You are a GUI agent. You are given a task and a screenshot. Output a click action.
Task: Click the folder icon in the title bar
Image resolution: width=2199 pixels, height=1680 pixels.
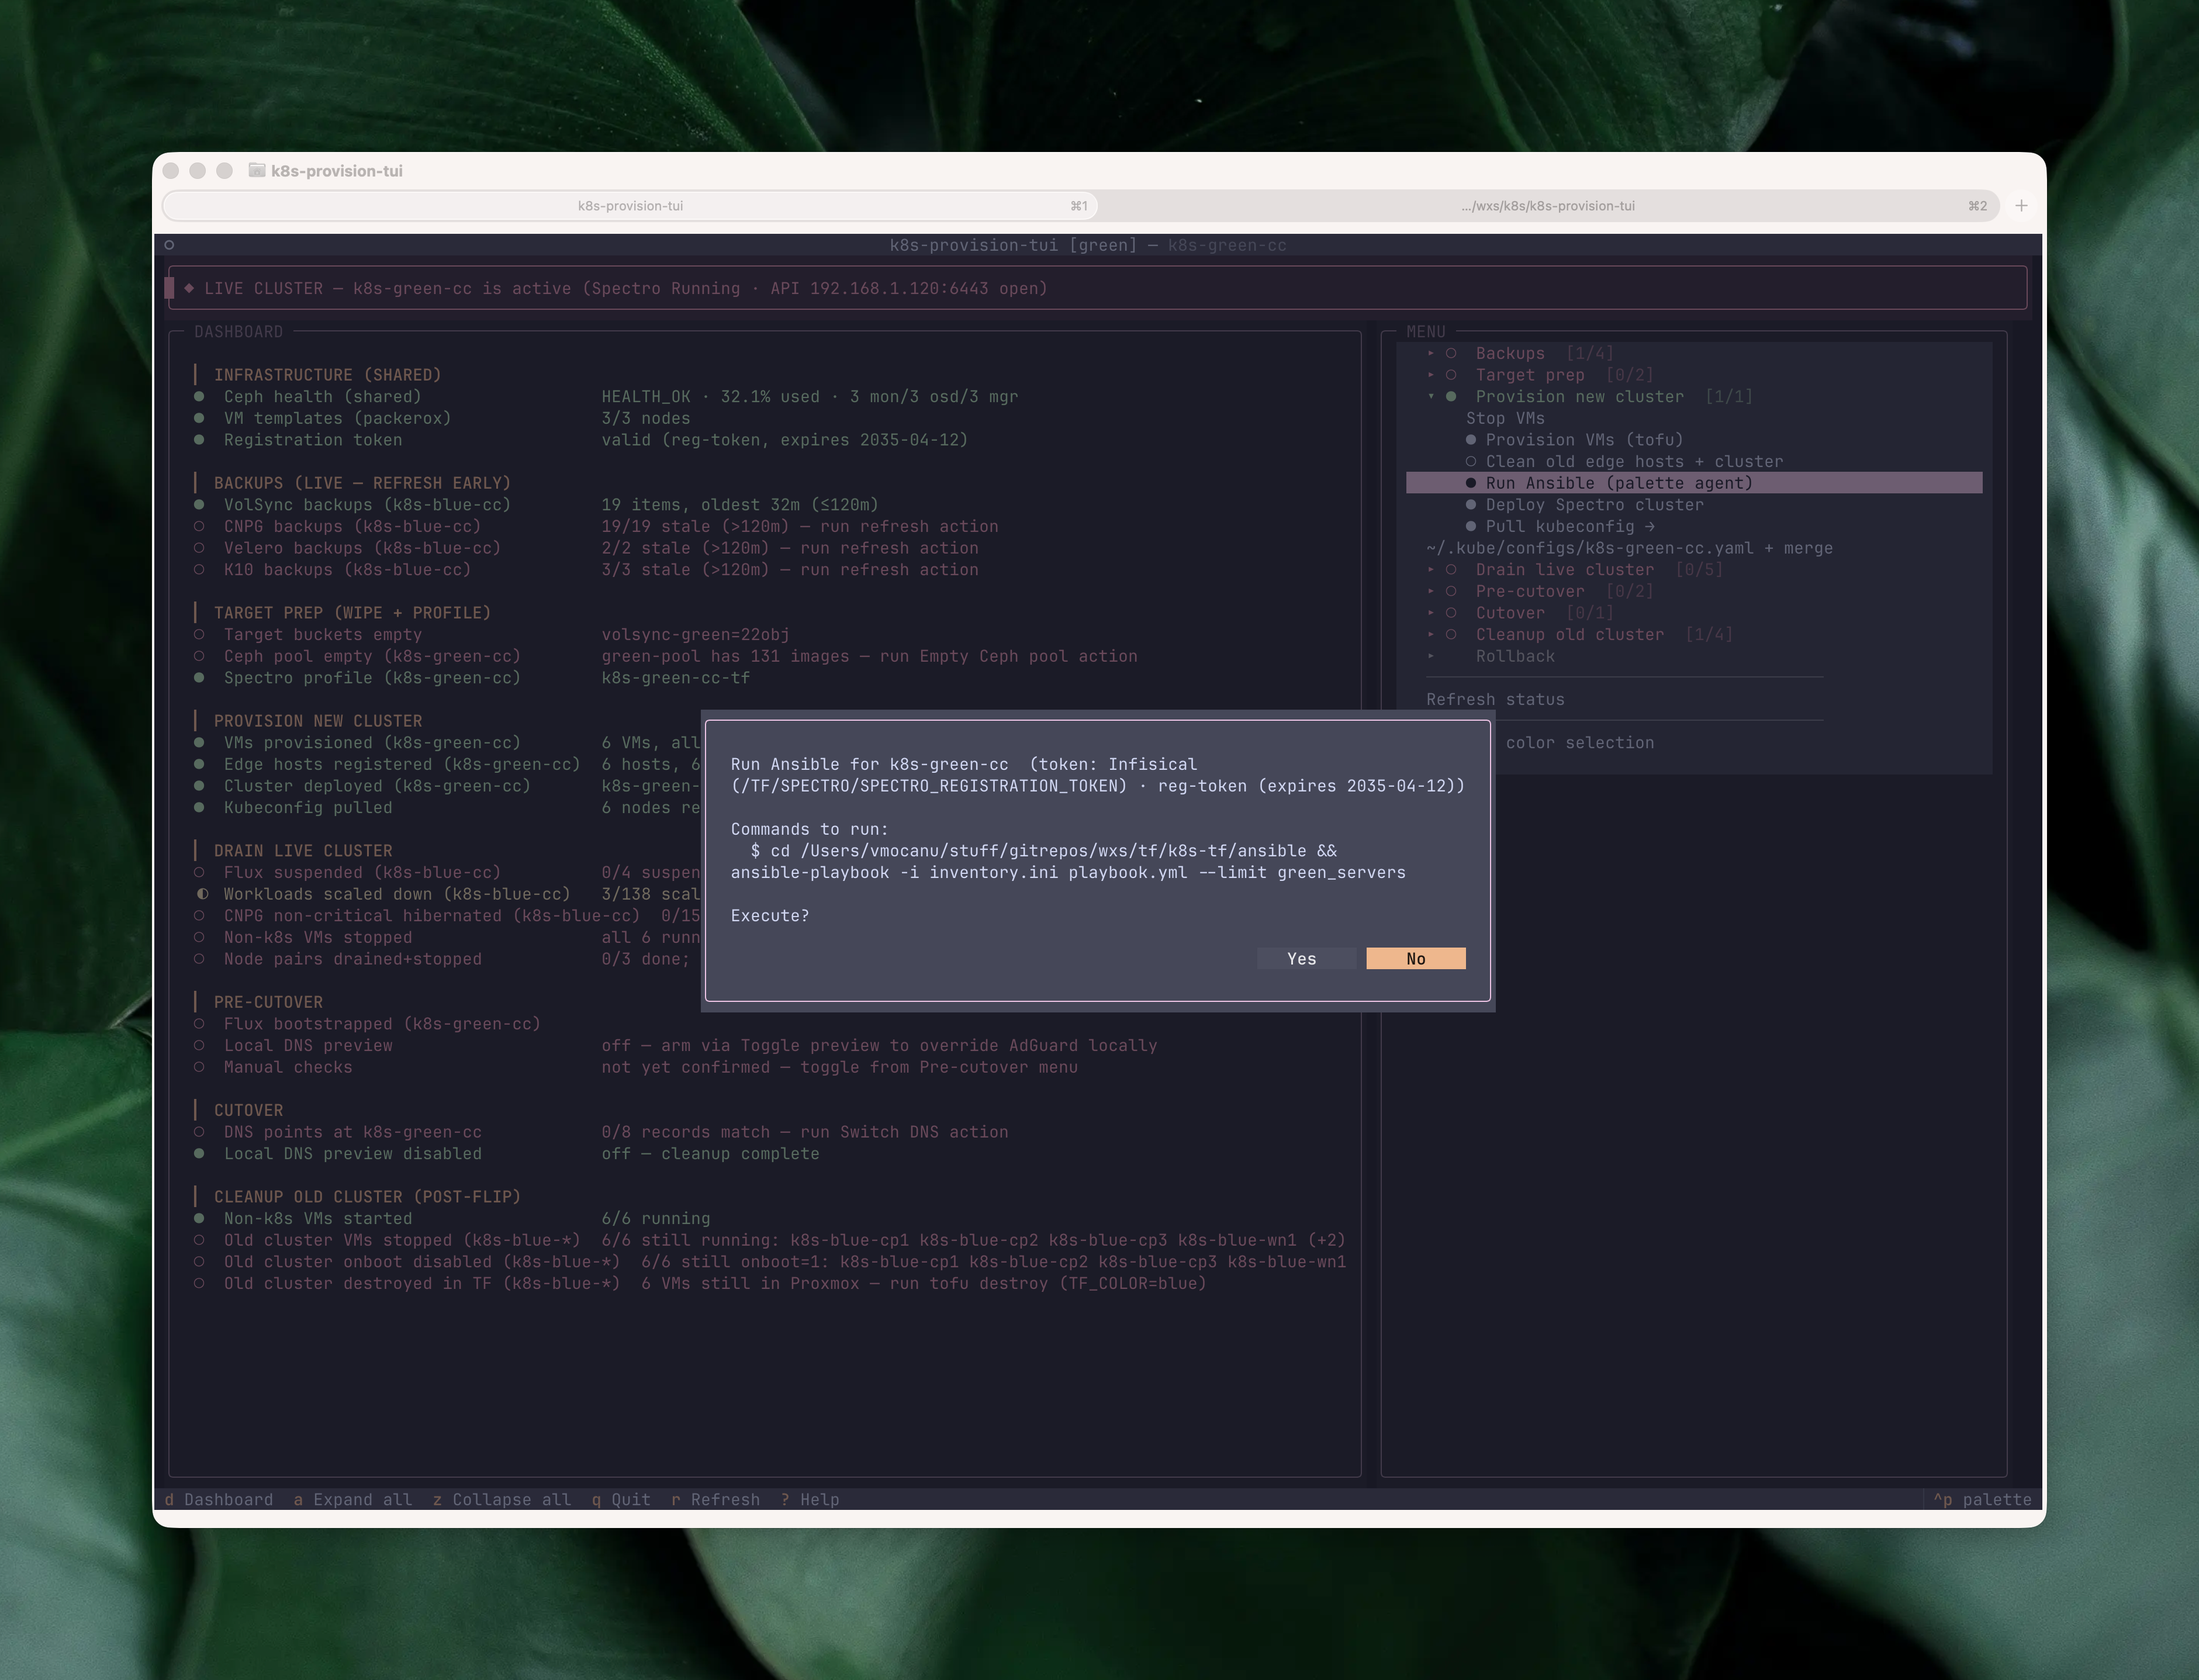257,171
